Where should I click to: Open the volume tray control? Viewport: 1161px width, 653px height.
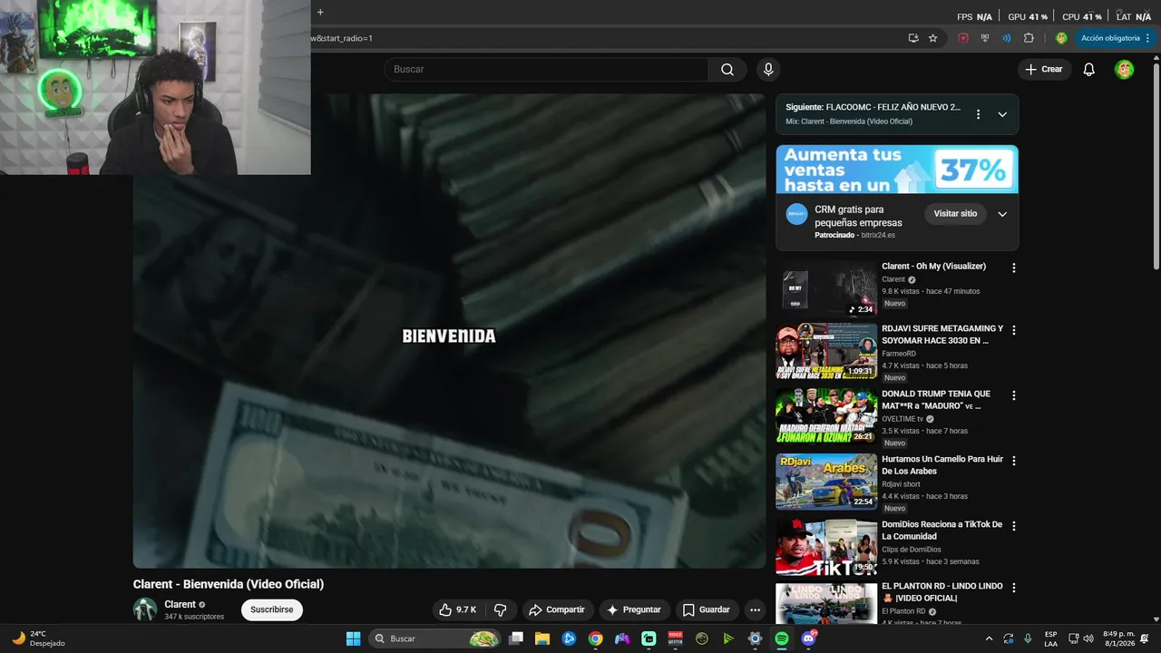click(1088, 638)
